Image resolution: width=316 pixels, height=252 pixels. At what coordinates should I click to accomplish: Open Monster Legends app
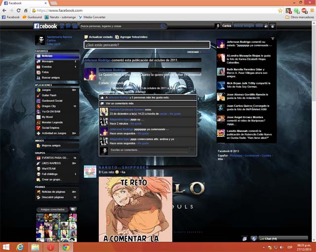[x=56, y=123]
